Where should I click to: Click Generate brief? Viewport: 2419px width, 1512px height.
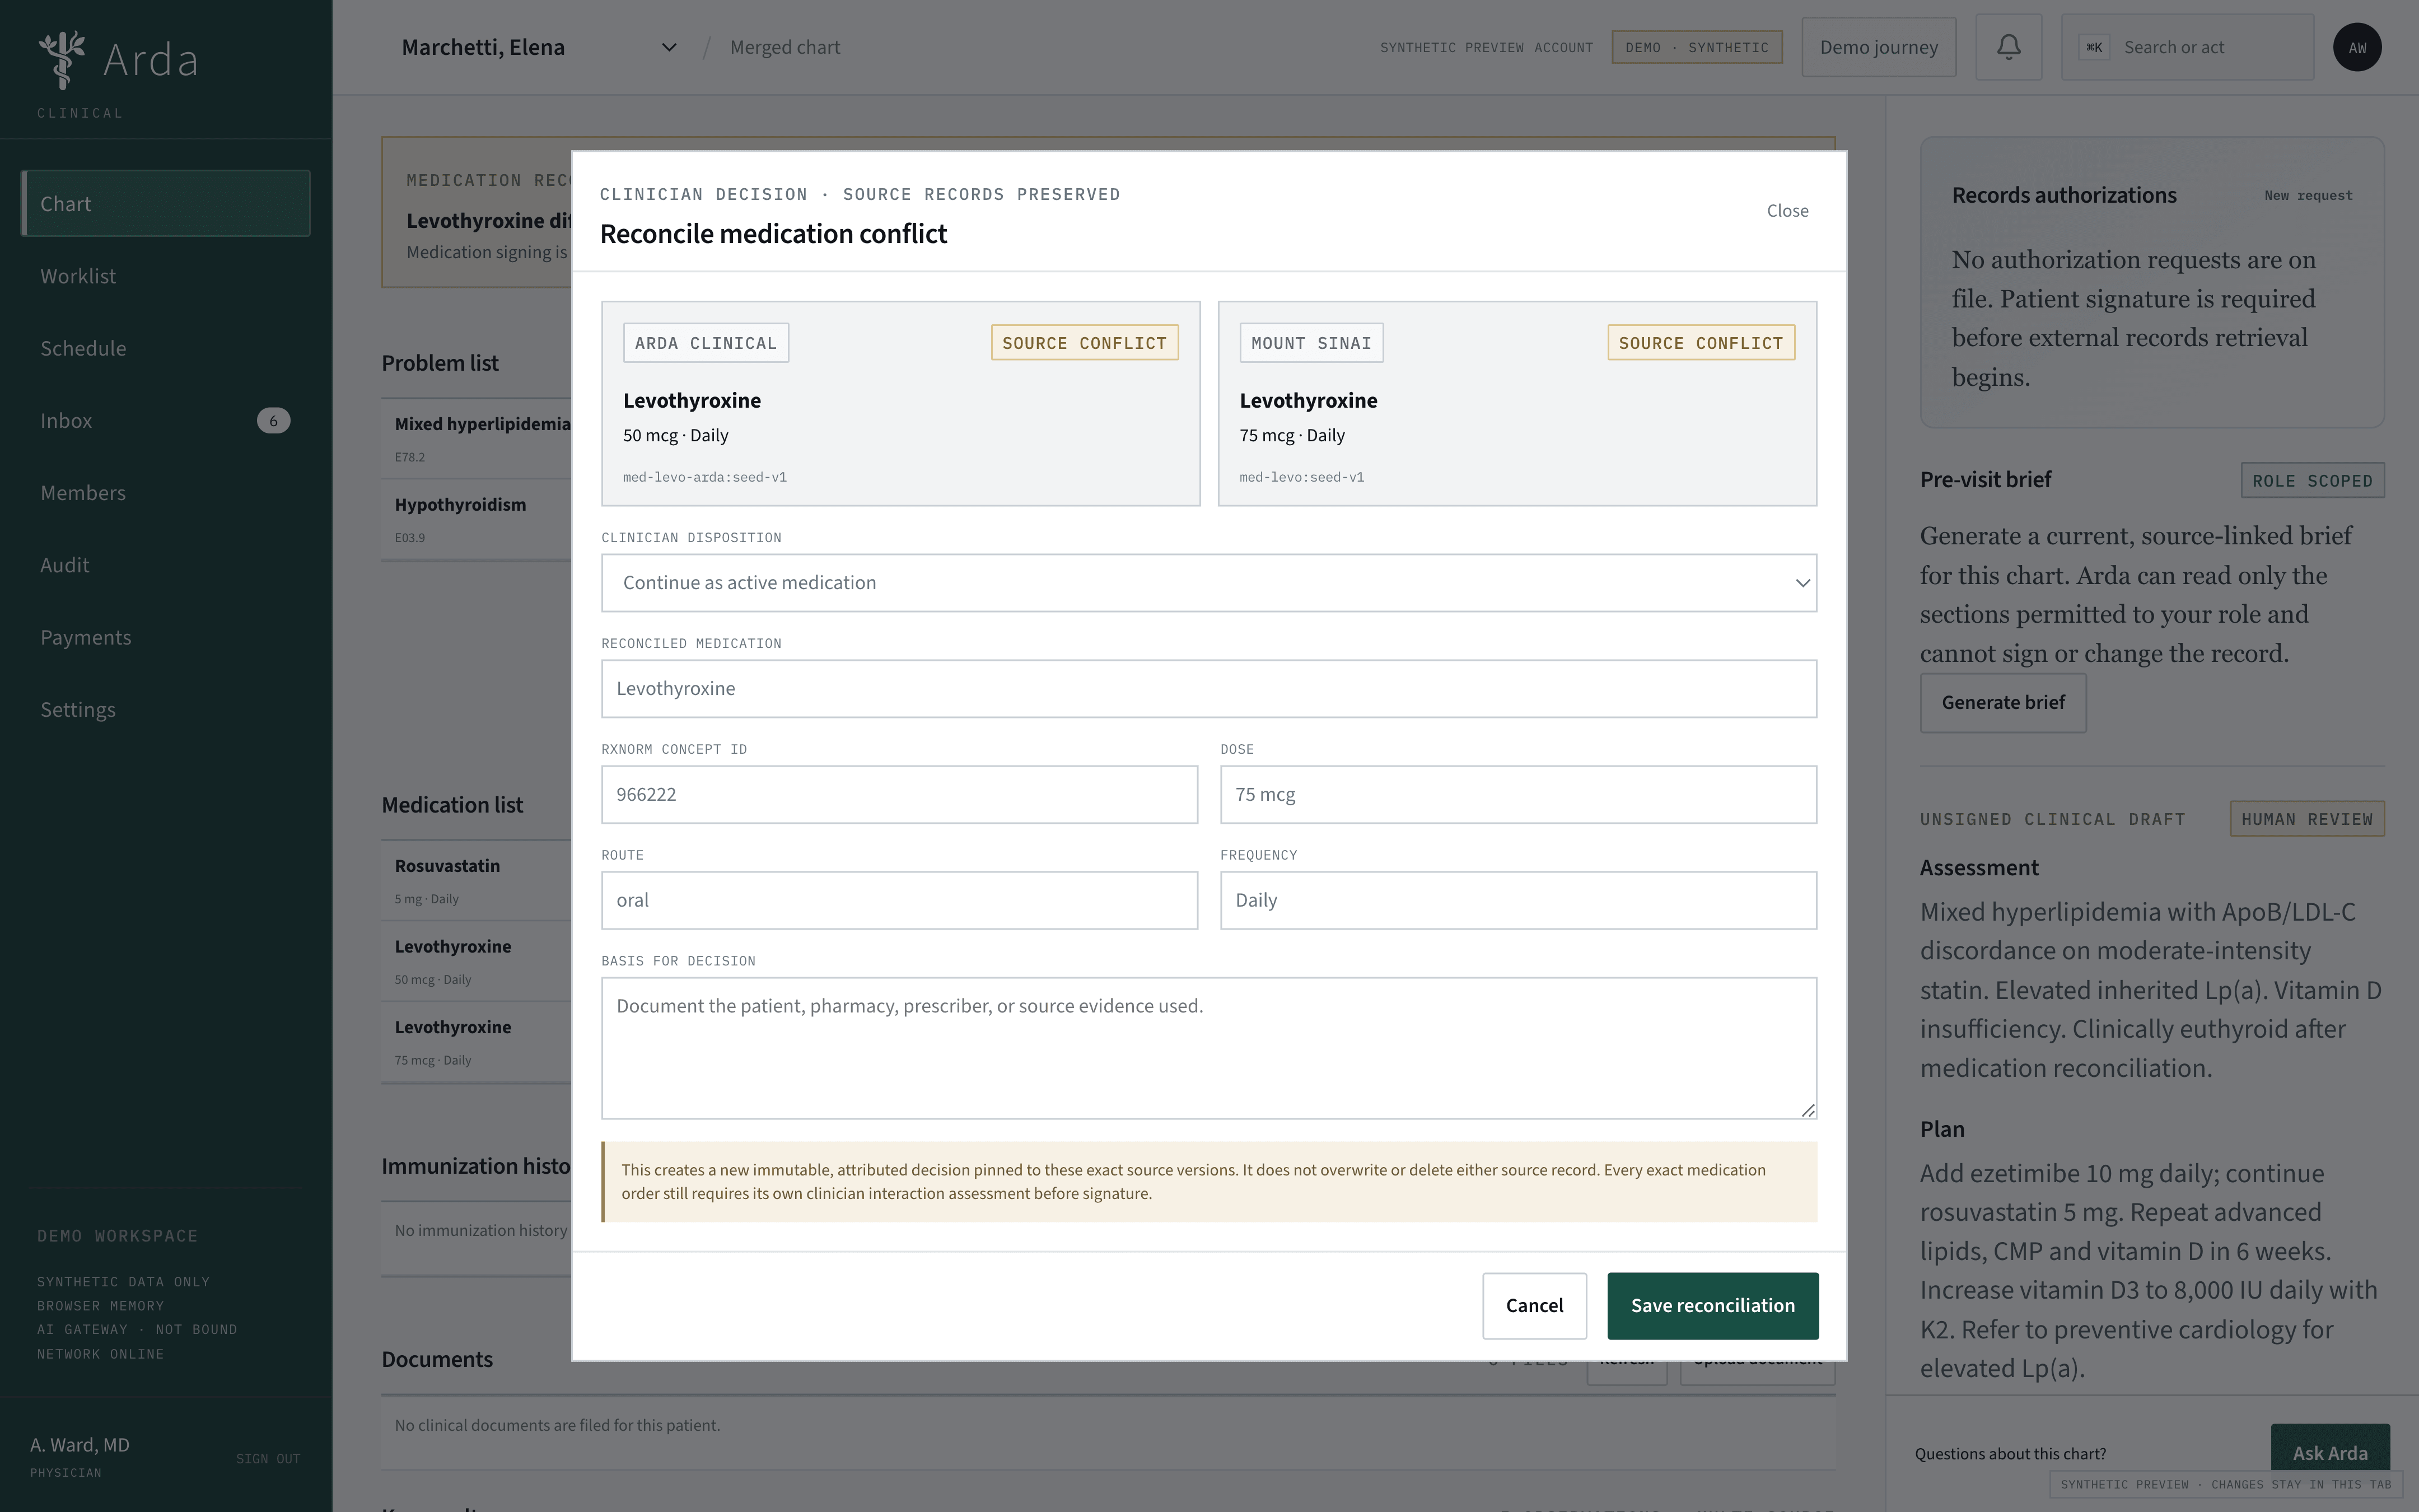2002,703
